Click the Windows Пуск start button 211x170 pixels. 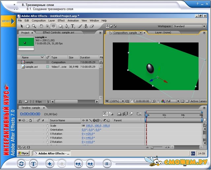coord(23,153)
